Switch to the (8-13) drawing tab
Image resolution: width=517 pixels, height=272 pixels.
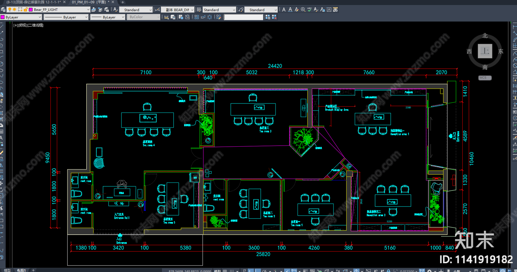33,2
